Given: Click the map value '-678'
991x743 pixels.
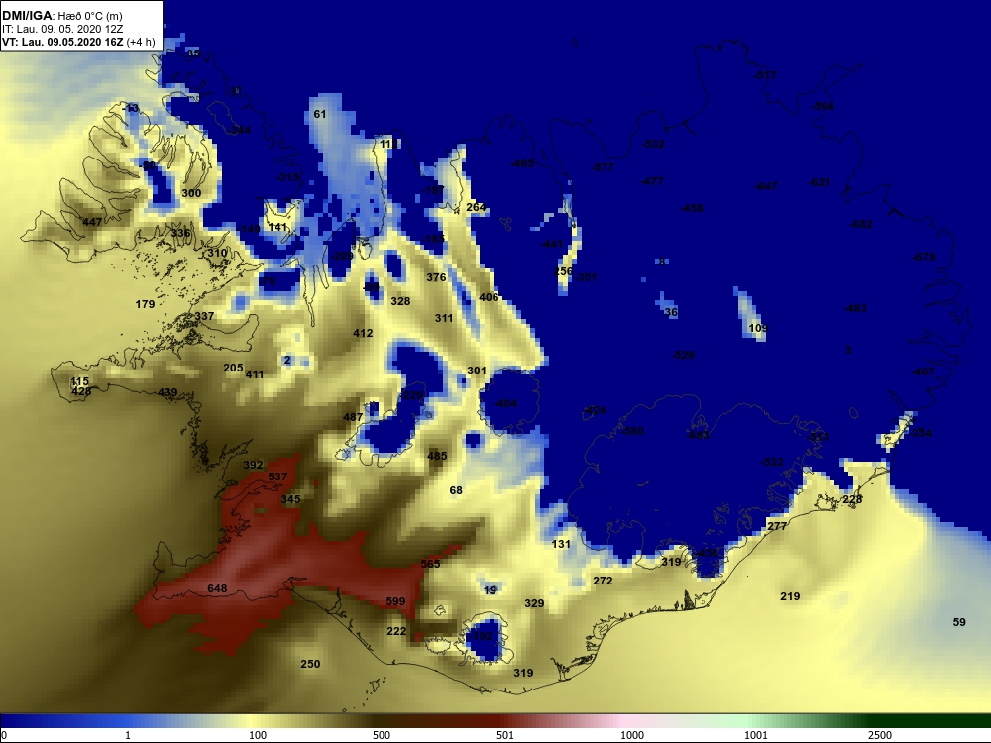Looking at the screenshot, I should pos(924,258).
